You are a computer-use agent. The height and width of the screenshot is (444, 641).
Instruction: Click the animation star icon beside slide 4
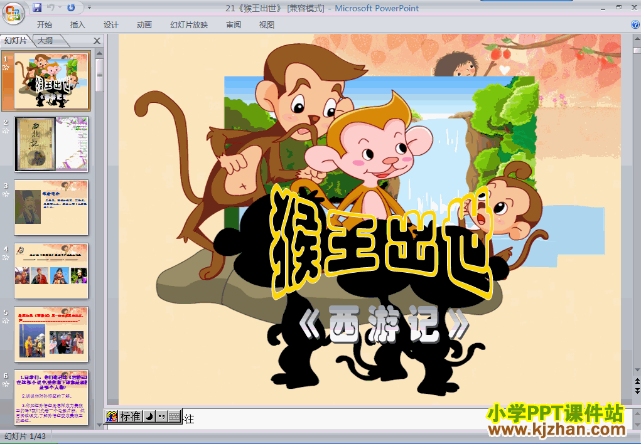point(6,258)
